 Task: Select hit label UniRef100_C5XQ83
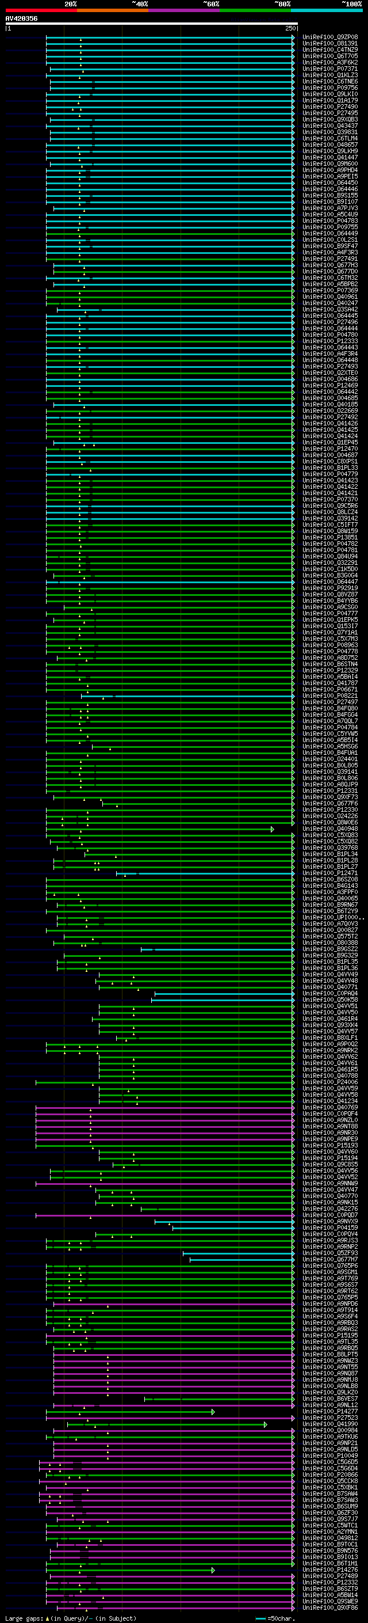pyautogui.click(x=330, y=835)
